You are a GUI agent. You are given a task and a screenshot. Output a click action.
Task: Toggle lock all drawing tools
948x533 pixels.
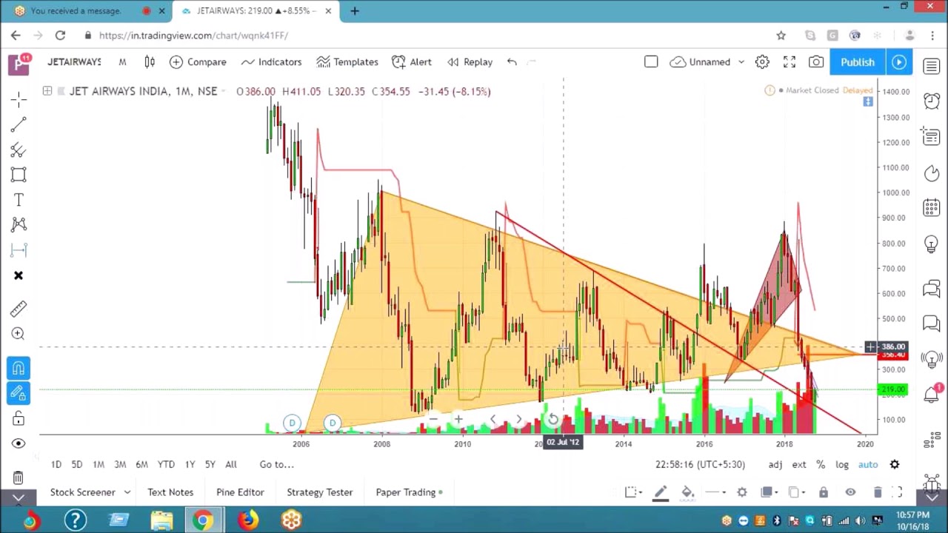(x=19, y=419)
